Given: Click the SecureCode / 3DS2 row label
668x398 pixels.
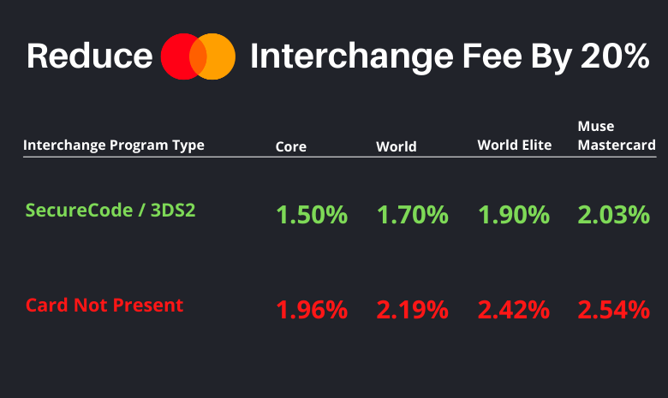Looking at the screenshot, I should click(110, 211).
